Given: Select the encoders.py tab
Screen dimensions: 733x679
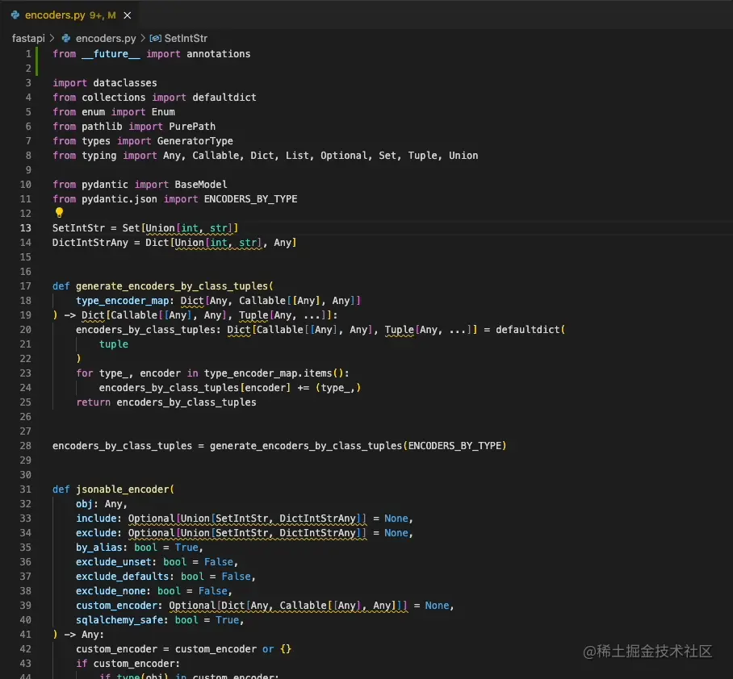Looking at the screenshot, I should 70,15.
